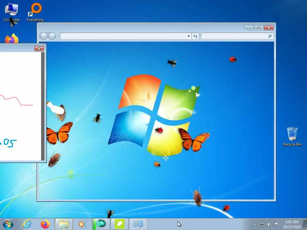
Task: Open the taskbar clock showing 4:10 AM
Action: click(x=292, y=224)
